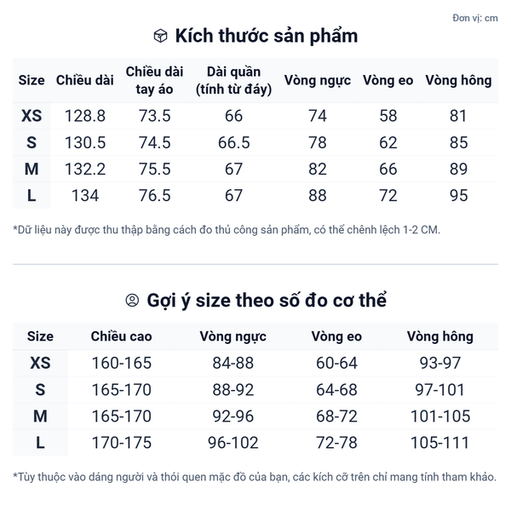Click the 76.5 sleeve length value

(155, 196)
